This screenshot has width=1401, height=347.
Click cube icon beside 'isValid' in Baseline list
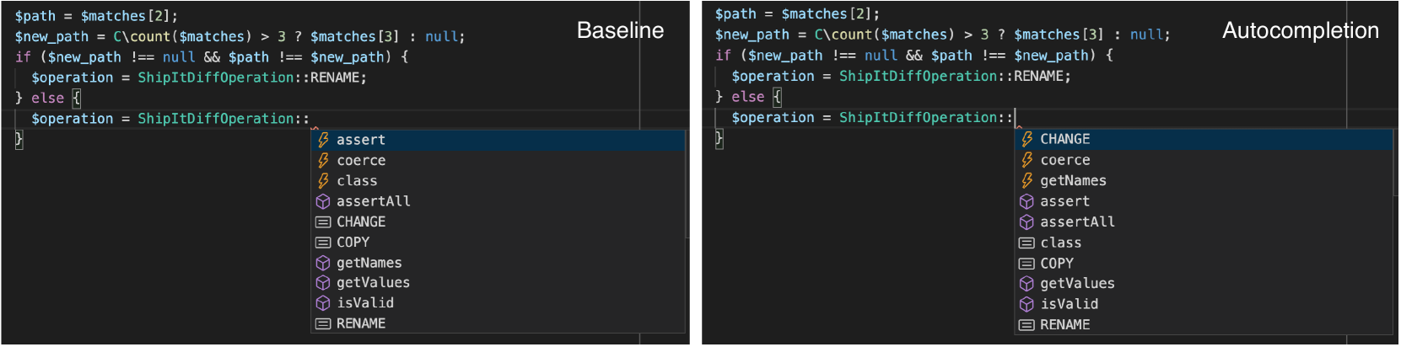[x=323, y=302]
